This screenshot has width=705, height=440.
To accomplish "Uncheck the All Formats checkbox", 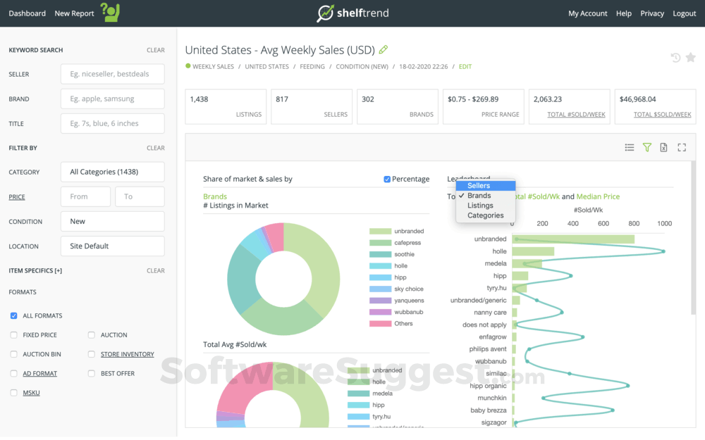I will click(14, 316).
